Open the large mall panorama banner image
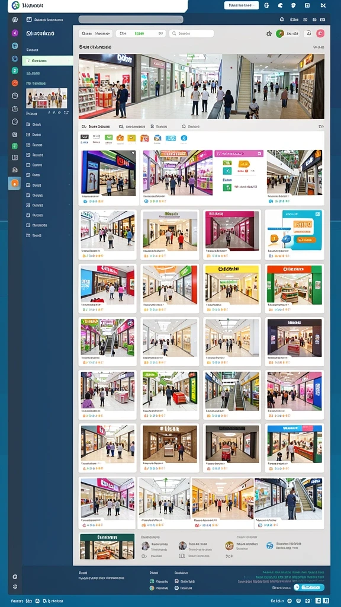The width and height of the screenshot is (341, 607). (x=201, y=87)
